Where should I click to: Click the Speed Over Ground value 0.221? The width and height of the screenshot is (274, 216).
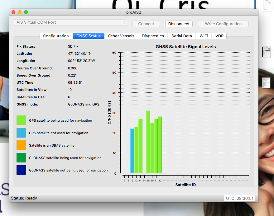pos(72,75)
